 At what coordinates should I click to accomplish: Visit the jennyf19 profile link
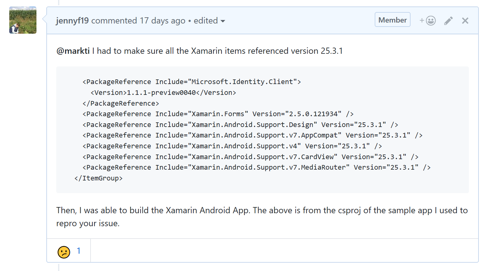[x=72, y=21]
